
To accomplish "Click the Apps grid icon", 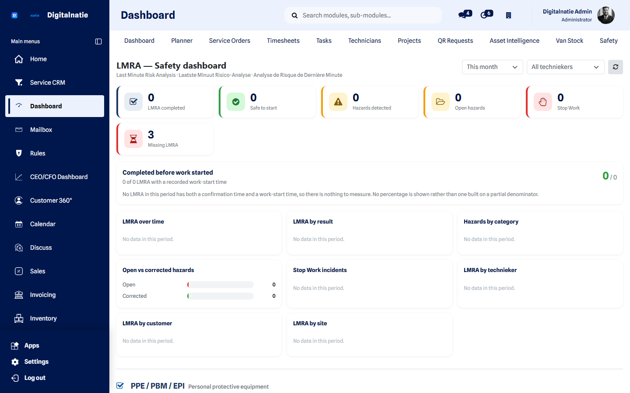I will [x=15, y=346].
